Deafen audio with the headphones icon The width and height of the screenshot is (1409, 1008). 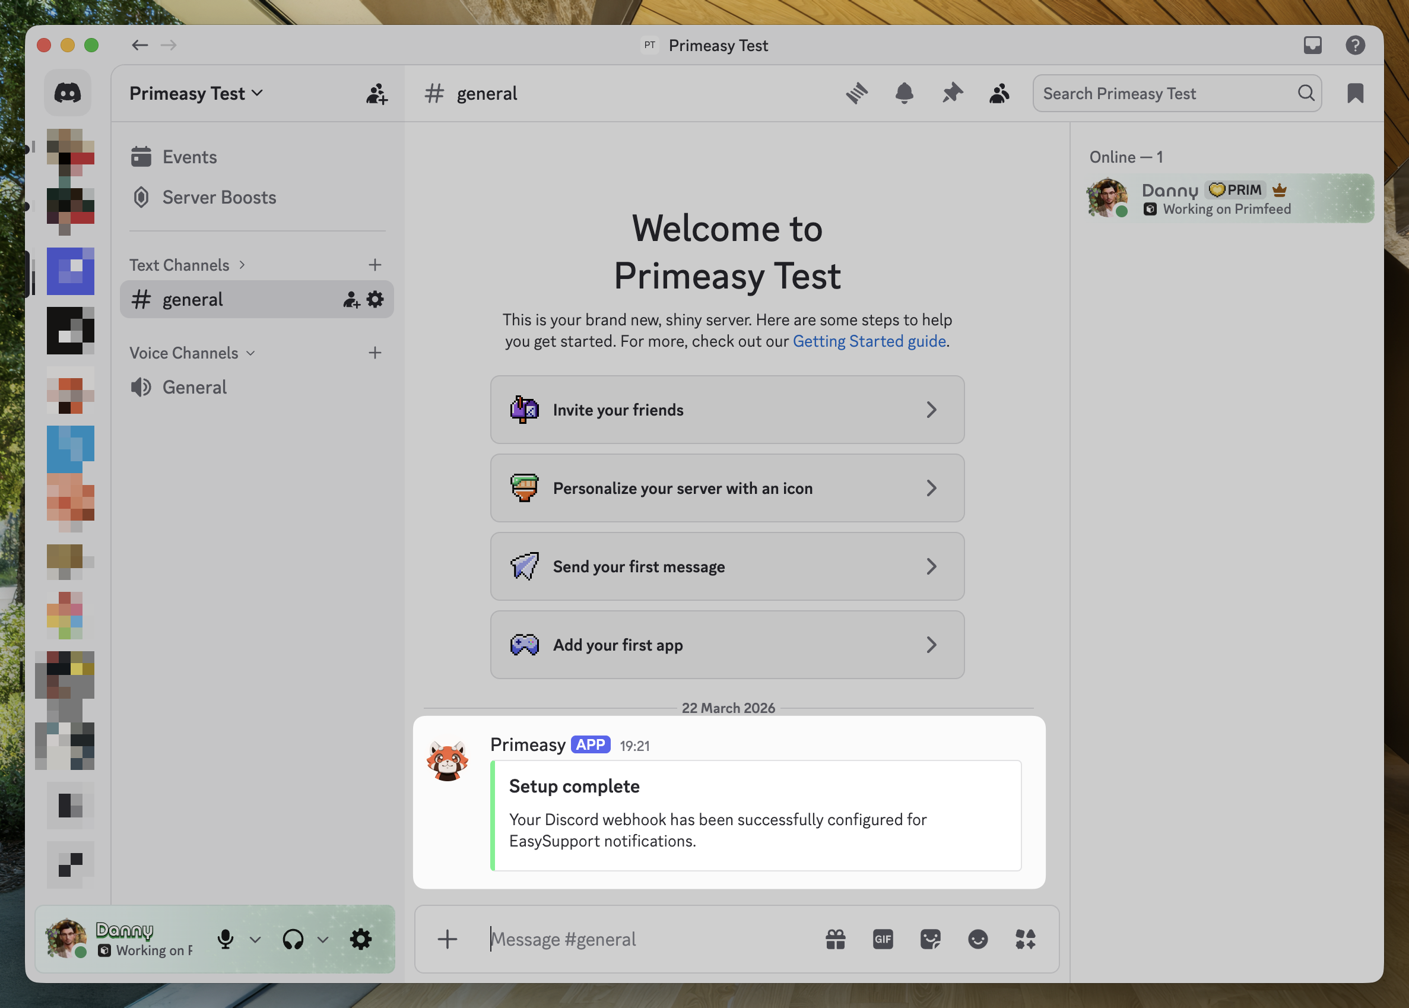click(293, 939)
